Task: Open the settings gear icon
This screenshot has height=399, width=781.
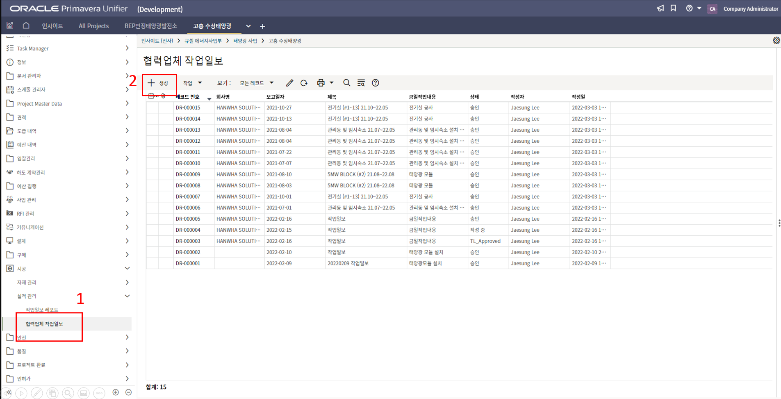Action: (x=776, y=41)
